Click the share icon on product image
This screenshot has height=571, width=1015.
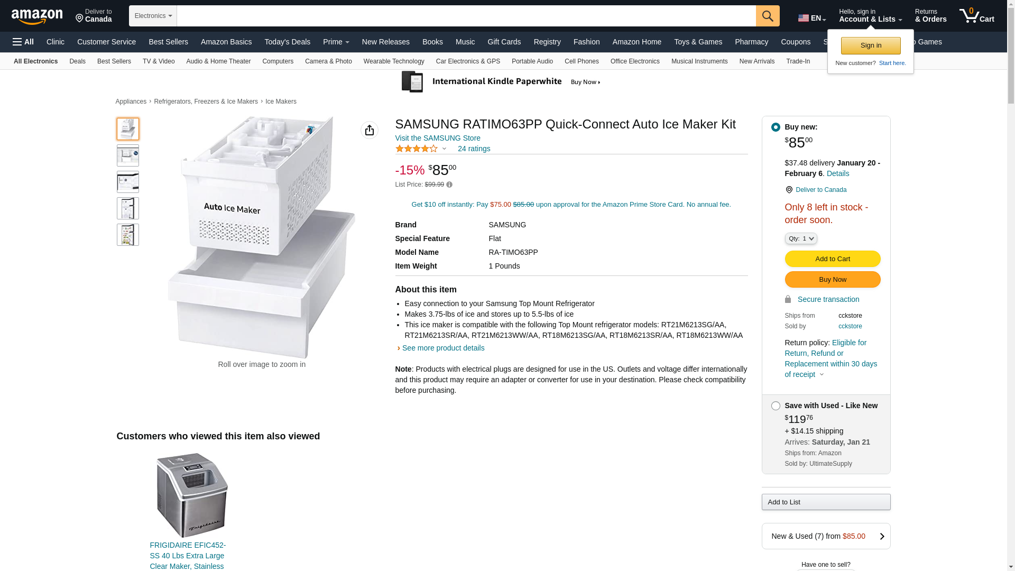tap(370, 130)
